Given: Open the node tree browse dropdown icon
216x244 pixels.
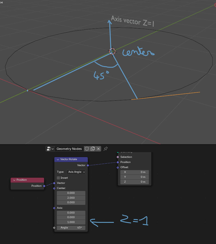Looking at the screenshot, I should click(x=50, y=149).
